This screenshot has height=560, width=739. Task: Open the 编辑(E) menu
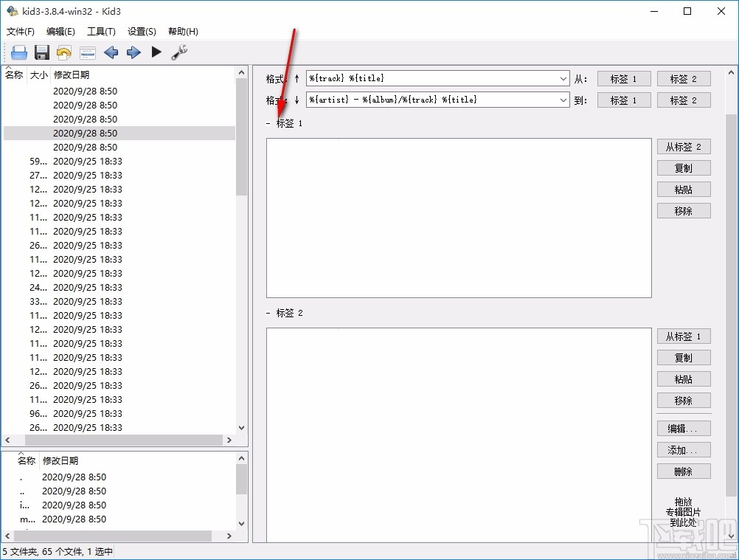pyautogui.click(x=60, y=32)
